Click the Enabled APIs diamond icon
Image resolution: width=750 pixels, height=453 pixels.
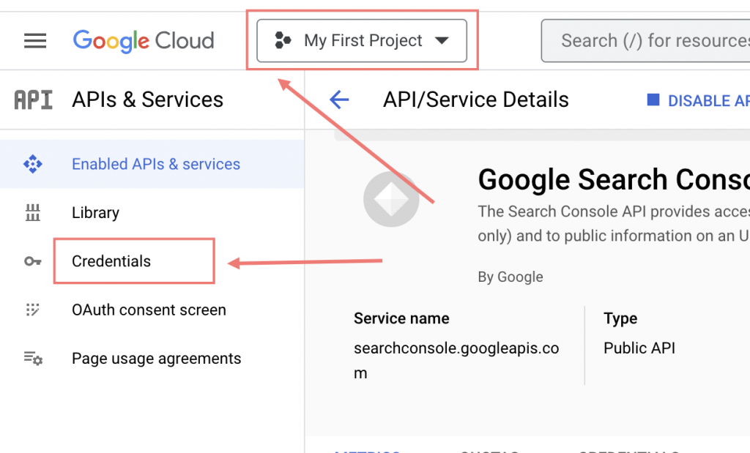[32, 164]
